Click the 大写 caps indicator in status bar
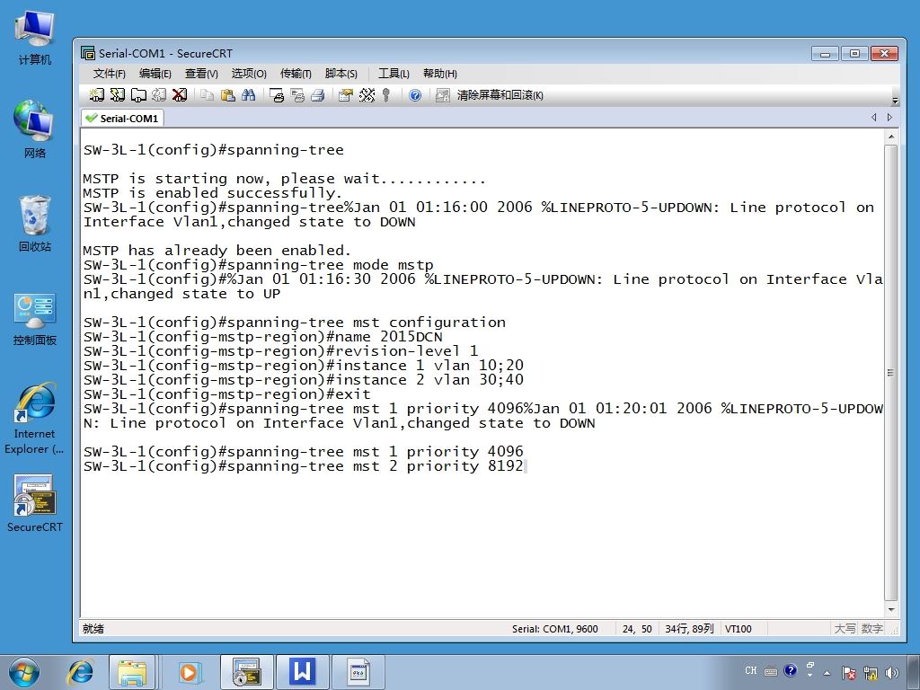Screen dimensions: 920x690 coord(845,628)
